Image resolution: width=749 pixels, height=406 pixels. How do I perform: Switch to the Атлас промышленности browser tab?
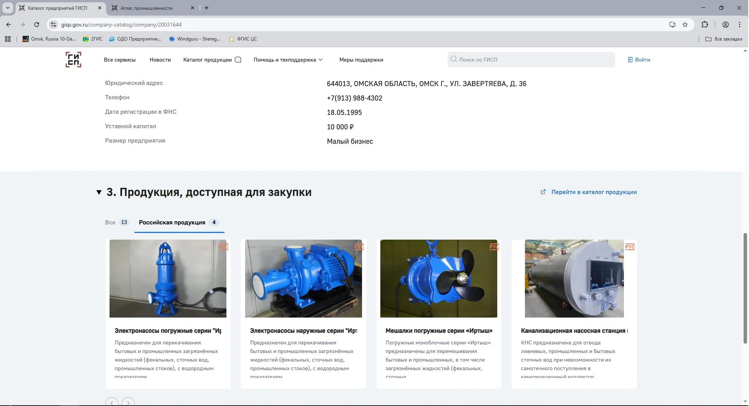coord(146,8)
